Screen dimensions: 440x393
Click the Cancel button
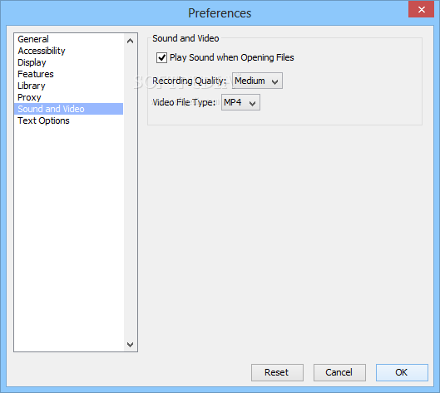pos(339,372)
